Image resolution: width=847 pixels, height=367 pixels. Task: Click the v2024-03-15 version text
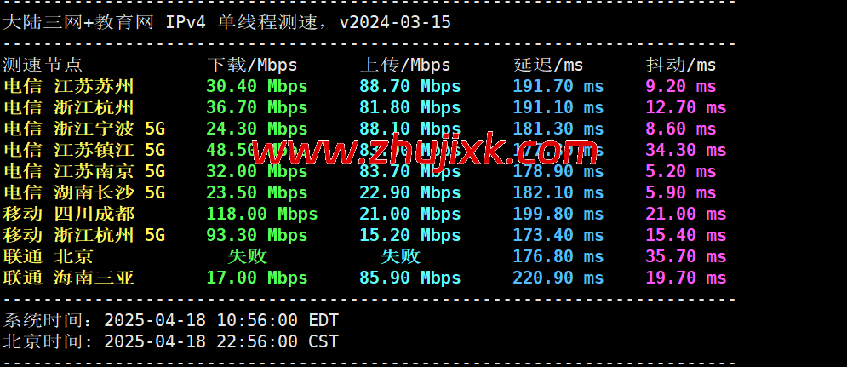coord(395,22)
